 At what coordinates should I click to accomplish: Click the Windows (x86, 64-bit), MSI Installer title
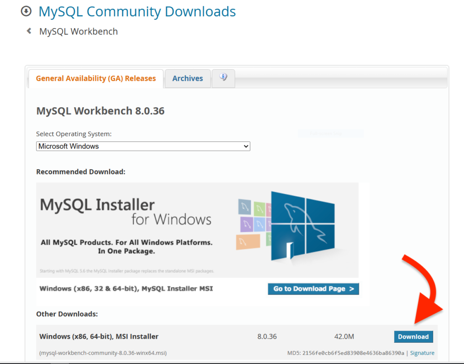(x=99, y=336)
